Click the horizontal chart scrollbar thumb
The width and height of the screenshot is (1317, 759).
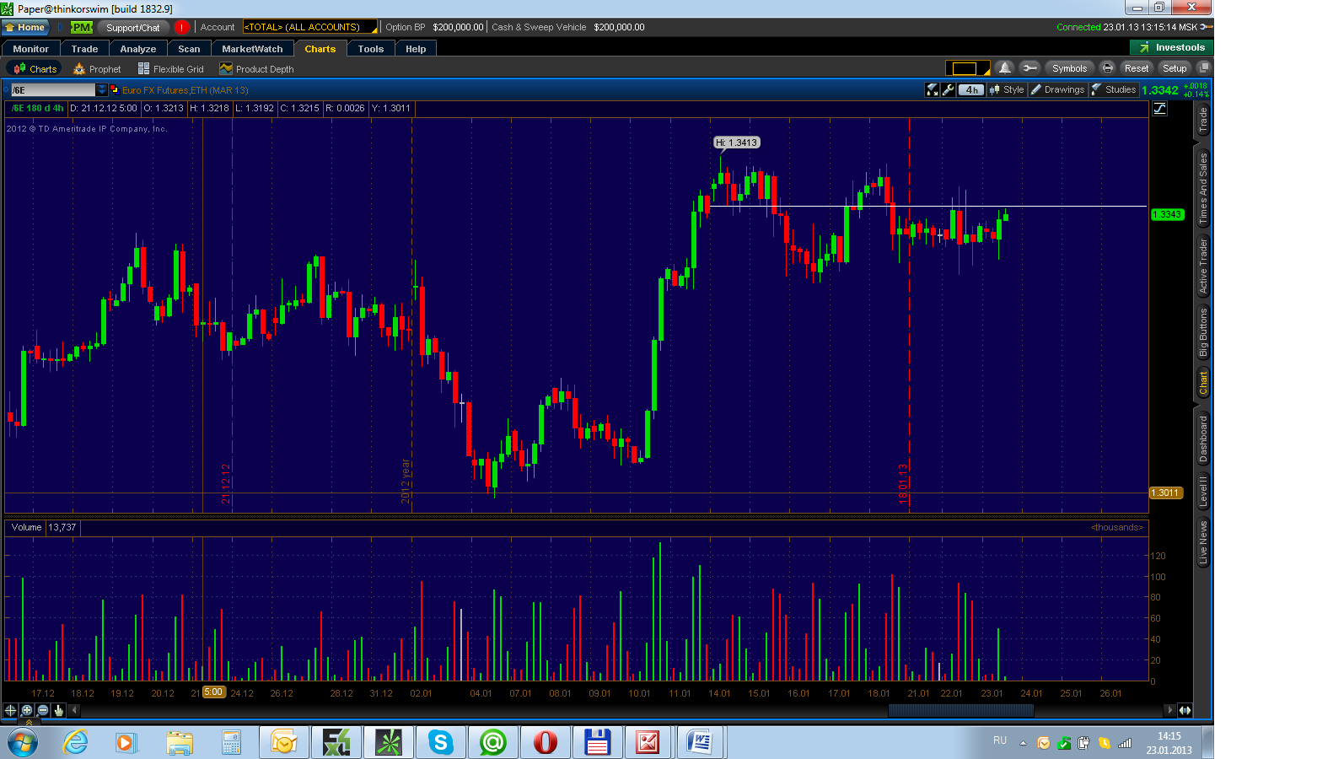point(960,710)
